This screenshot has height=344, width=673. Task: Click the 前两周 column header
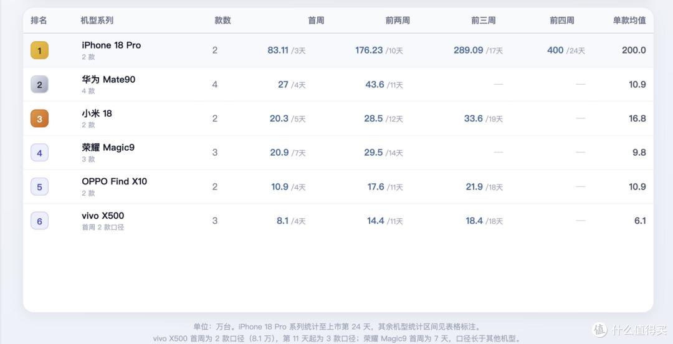pyautogui.click(x=398, y=20)
